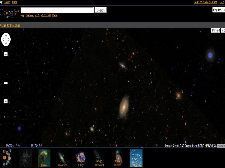
Task: Toggle the Infrared sky layer
Action: (x=216, y=31)
